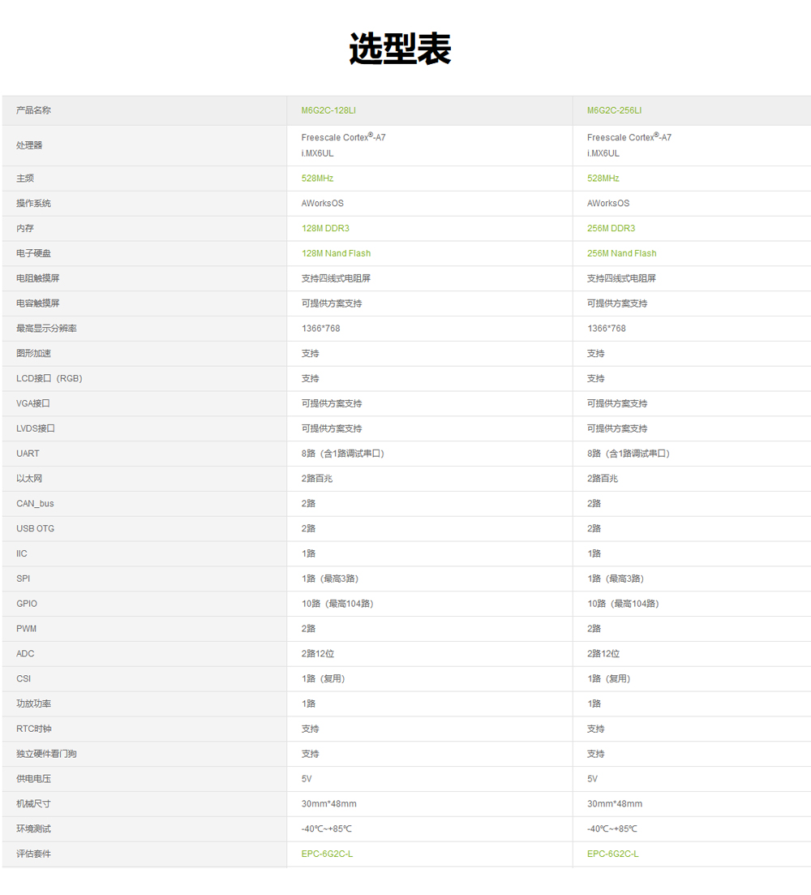Select the 处理器 row label
811x895 pixels.
(x=29, y=145)
